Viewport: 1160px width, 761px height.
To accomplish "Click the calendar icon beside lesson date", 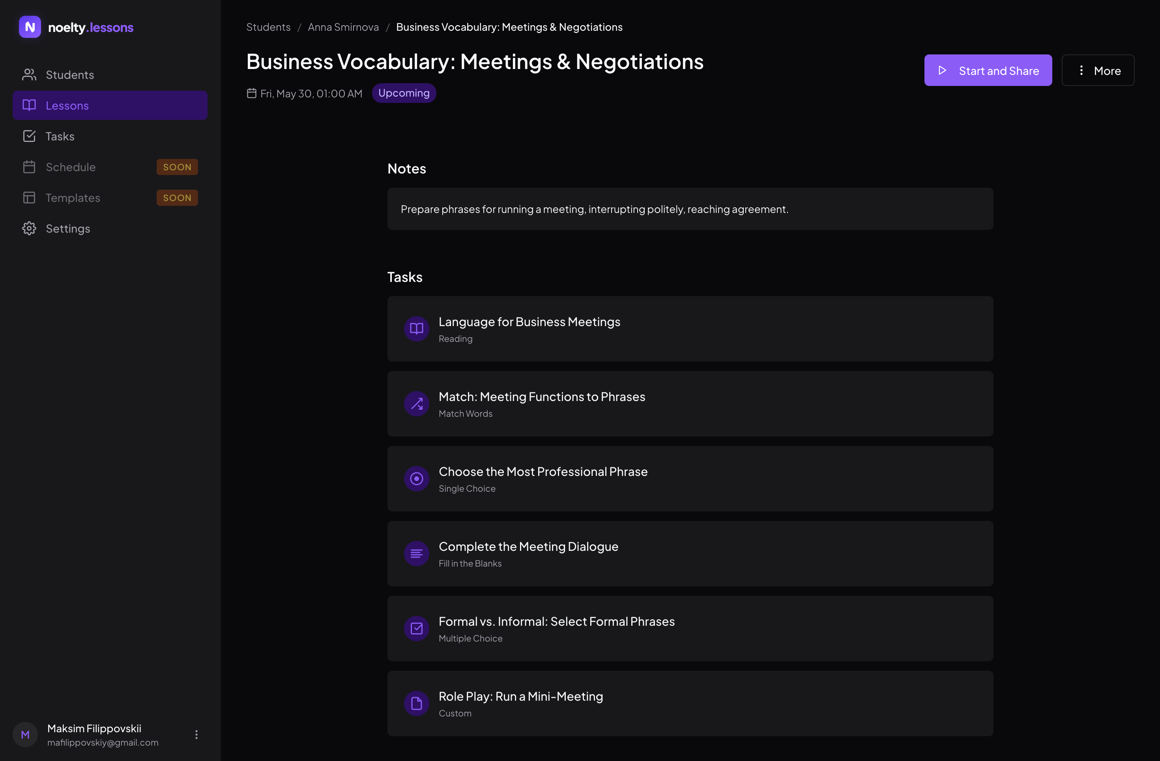I will click(x=251, y=93).
